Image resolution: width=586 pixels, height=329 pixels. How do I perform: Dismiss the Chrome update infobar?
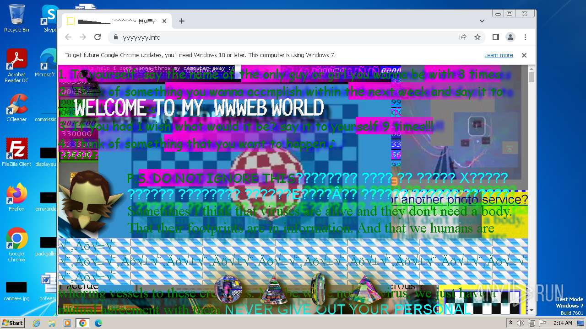click(x=524, y=55)
